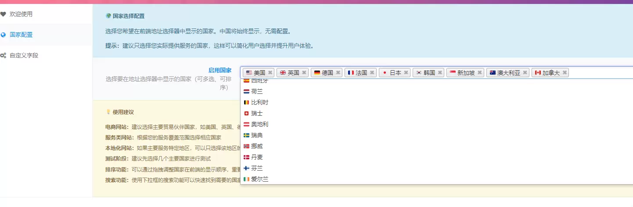633x207 pixels.
Task: Click the 启用国家 field label
Action: pyautogui.click(x=220, y=70)
